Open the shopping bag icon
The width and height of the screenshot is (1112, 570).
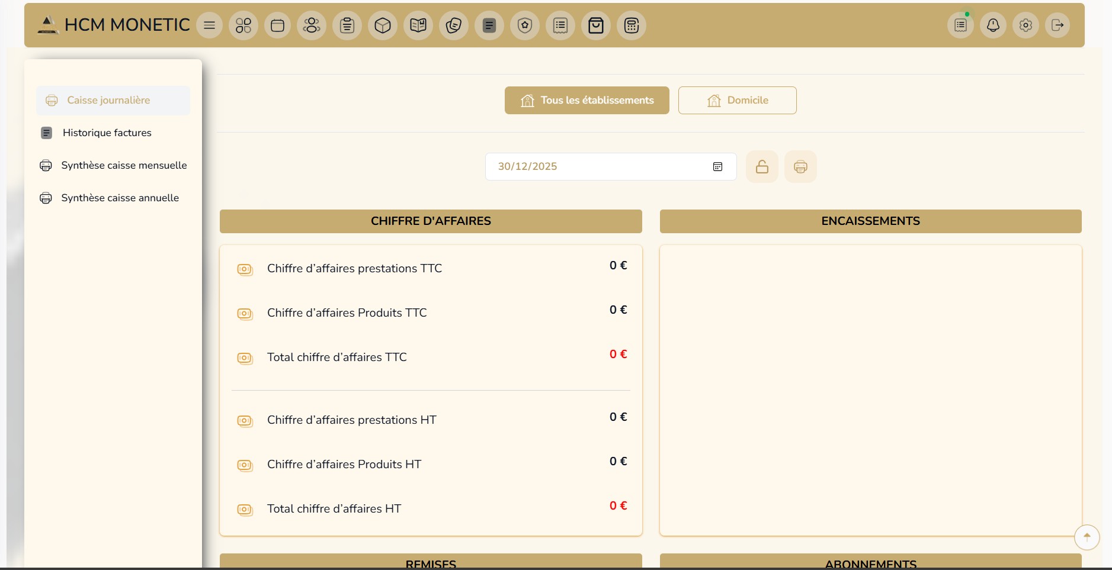596,25
